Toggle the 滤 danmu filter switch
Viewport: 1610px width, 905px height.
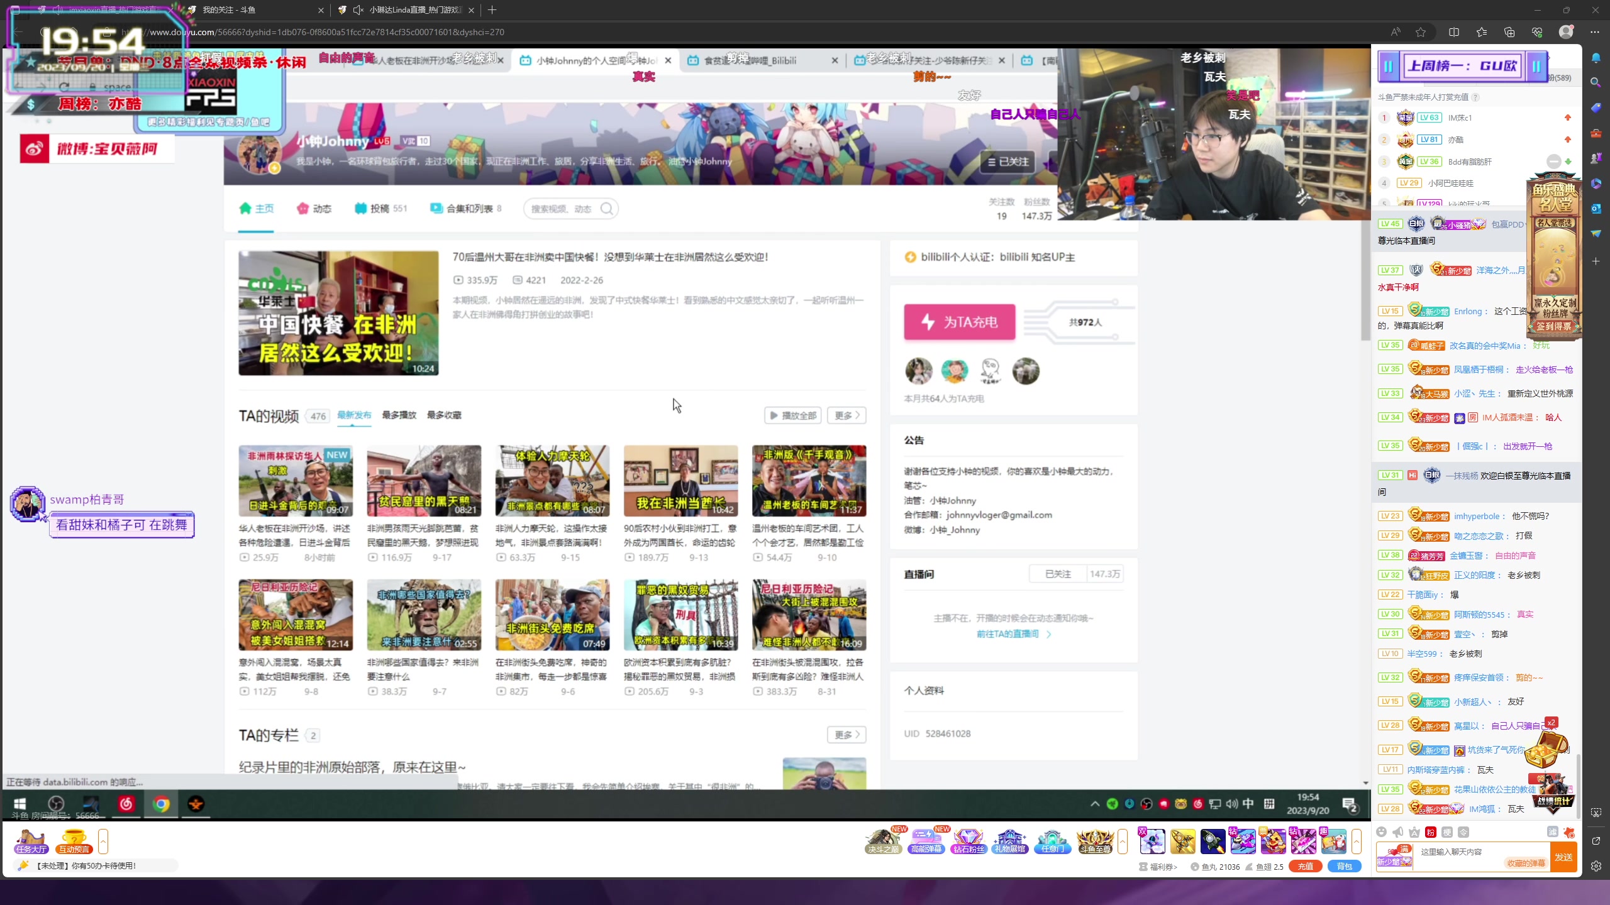(x=1553, y=831)
